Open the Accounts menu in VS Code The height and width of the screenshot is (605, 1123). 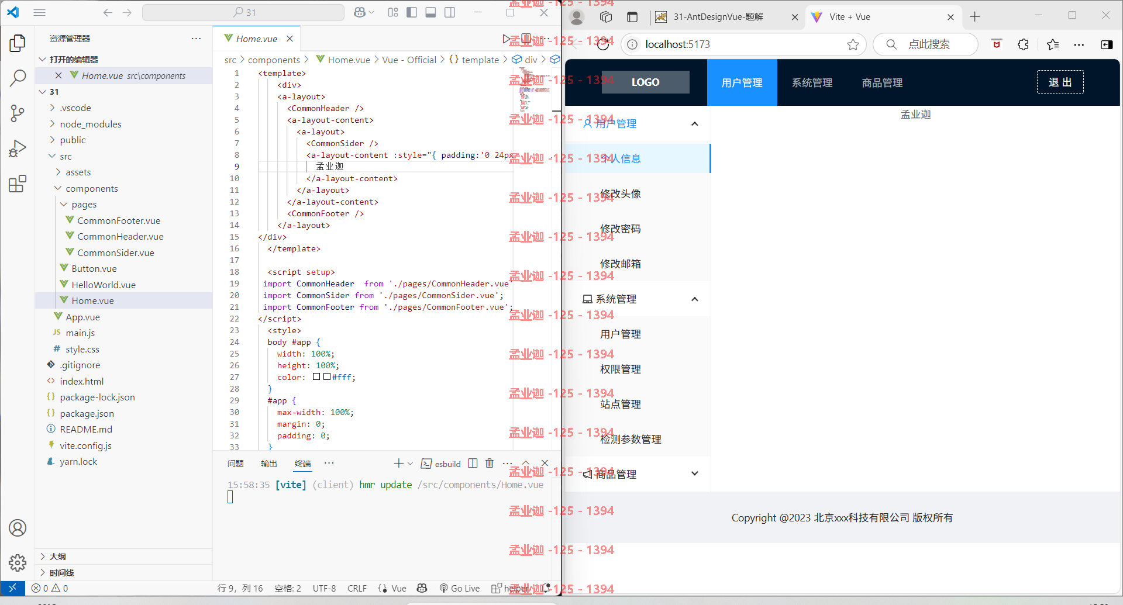18,528
